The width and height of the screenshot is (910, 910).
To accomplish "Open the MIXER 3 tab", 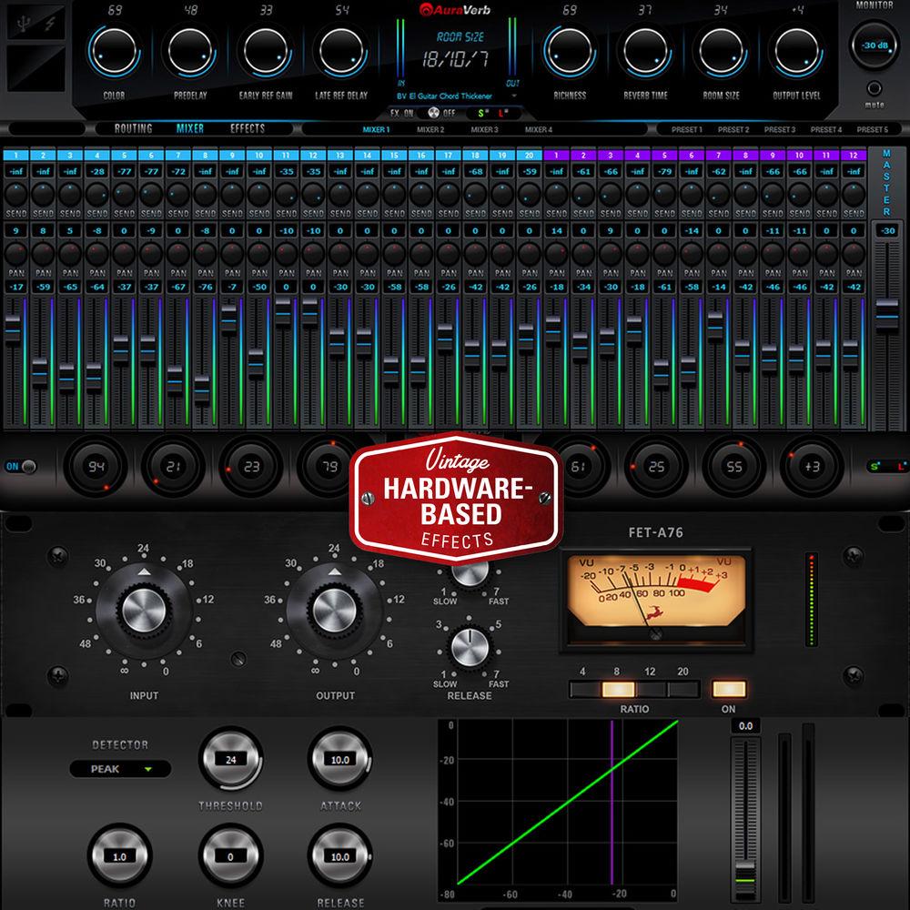I will pyautogui.click(x=485, y=129).
